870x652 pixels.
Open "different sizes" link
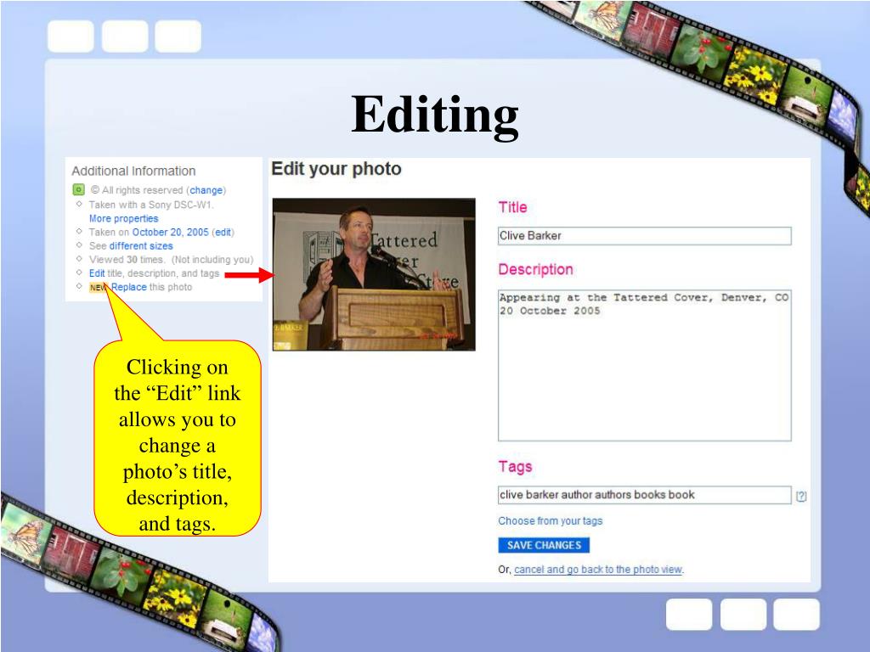[141, 245]
